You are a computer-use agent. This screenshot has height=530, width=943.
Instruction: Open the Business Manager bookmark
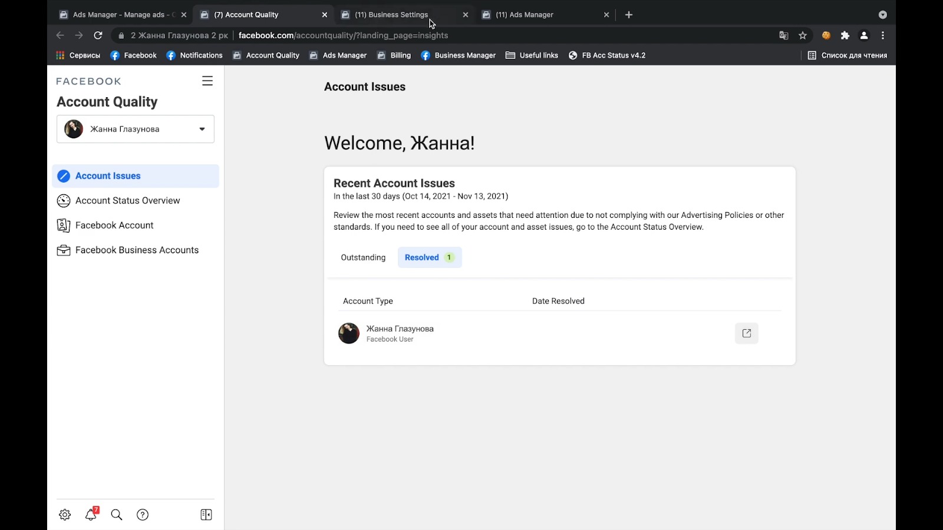(x=459, y=55)
